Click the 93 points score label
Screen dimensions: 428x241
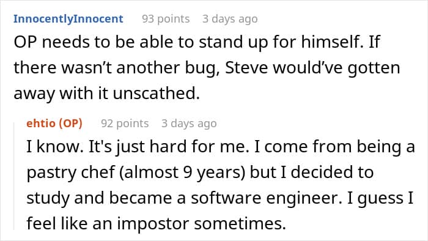[x=166, y=19]
